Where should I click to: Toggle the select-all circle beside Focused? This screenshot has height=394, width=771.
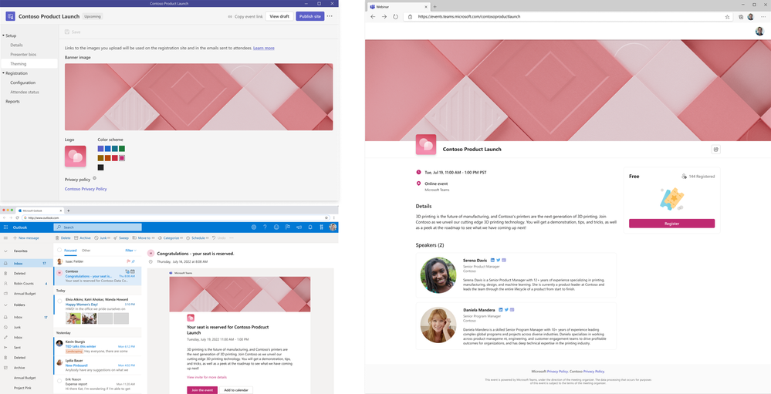pyautogui.click(x=59, y=250)
